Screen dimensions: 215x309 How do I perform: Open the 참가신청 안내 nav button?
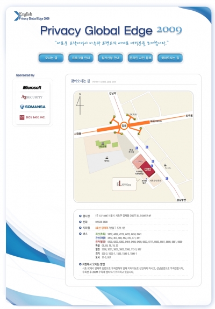110,58
